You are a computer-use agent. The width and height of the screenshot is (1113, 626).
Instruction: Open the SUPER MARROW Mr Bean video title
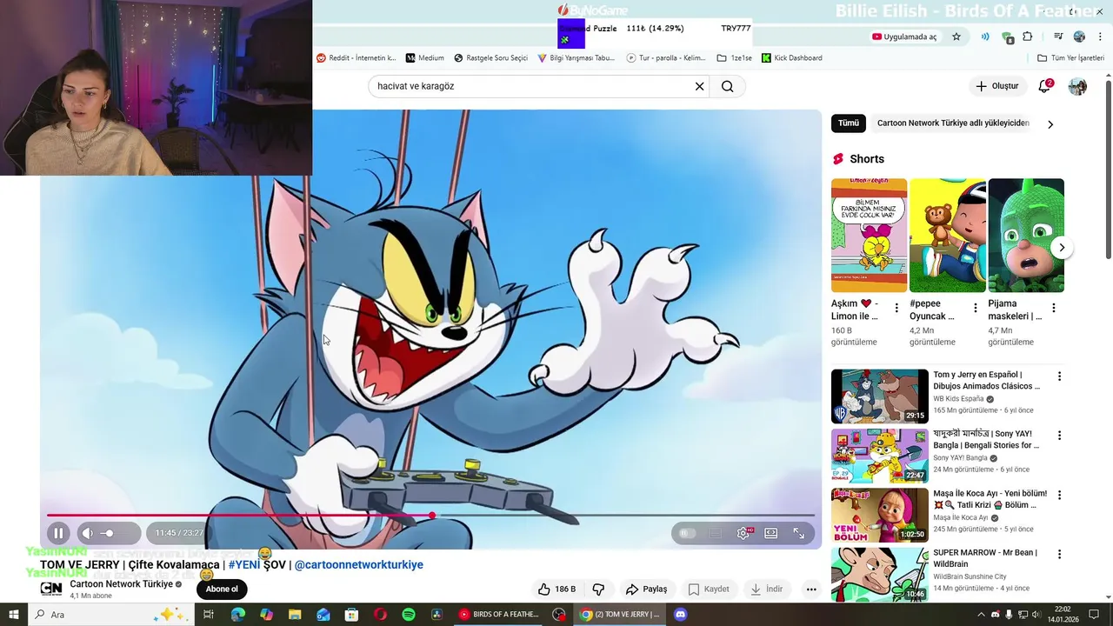(x=985, y=558)
